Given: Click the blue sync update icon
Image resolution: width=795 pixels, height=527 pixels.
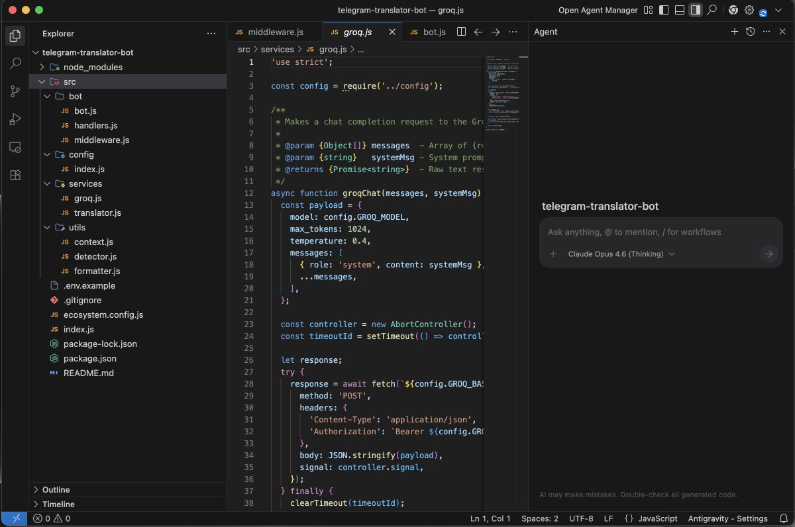Looking at the screenshot, I should pos(763,13).
